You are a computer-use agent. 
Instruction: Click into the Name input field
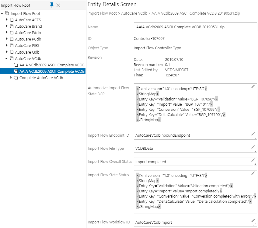click(195, 27)
